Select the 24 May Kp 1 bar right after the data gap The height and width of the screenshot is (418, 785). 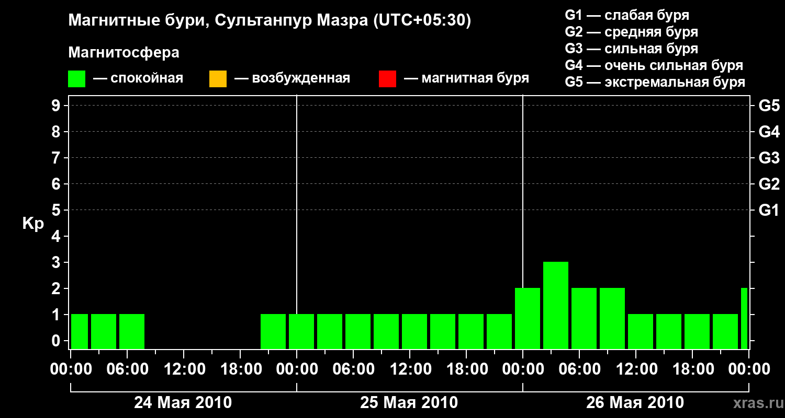click(x=273, y=331)
